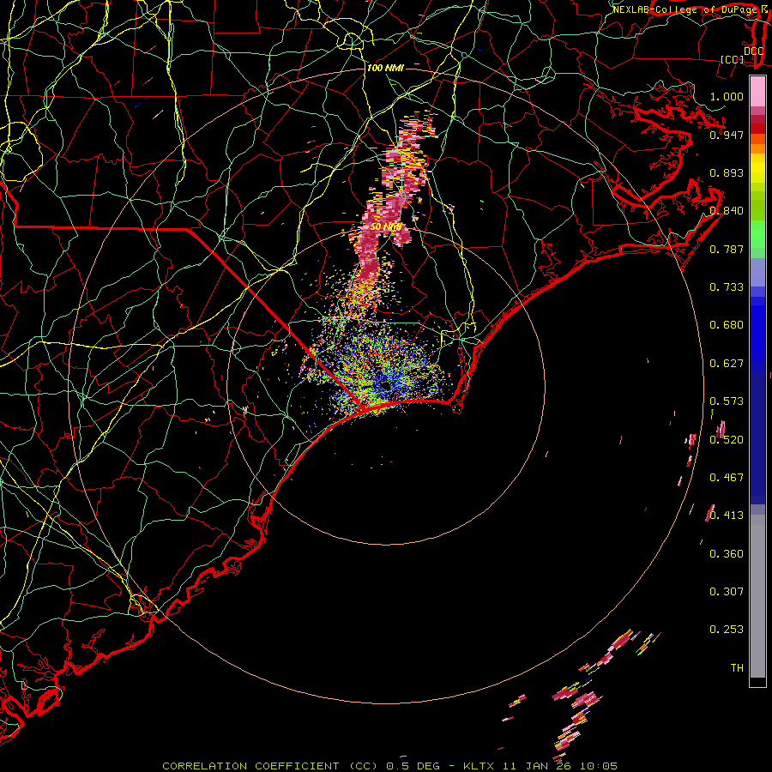The height and width of the screenshot is (772, 772).
Task: Click the 0.733 color scale value
Action: click(727, 287)
